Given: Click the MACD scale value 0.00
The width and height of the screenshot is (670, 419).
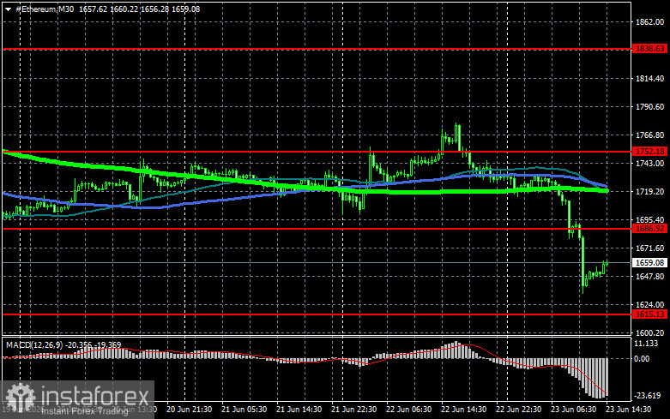Looking at the screenshot, I should [642, 359].
